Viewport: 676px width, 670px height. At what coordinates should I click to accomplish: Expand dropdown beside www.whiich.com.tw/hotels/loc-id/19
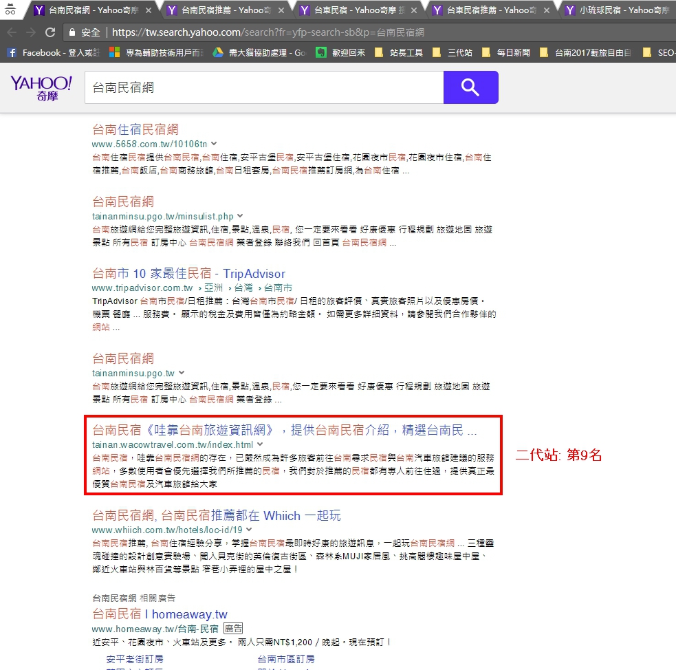click(x=249, y=530)
